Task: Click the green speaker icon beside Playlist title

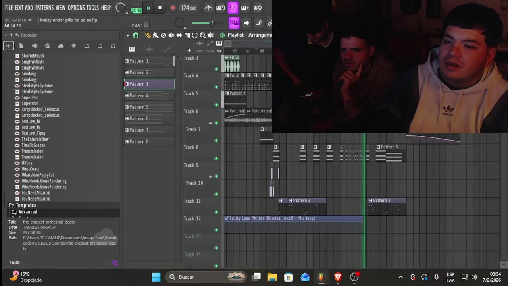Action: coord(222,35)
